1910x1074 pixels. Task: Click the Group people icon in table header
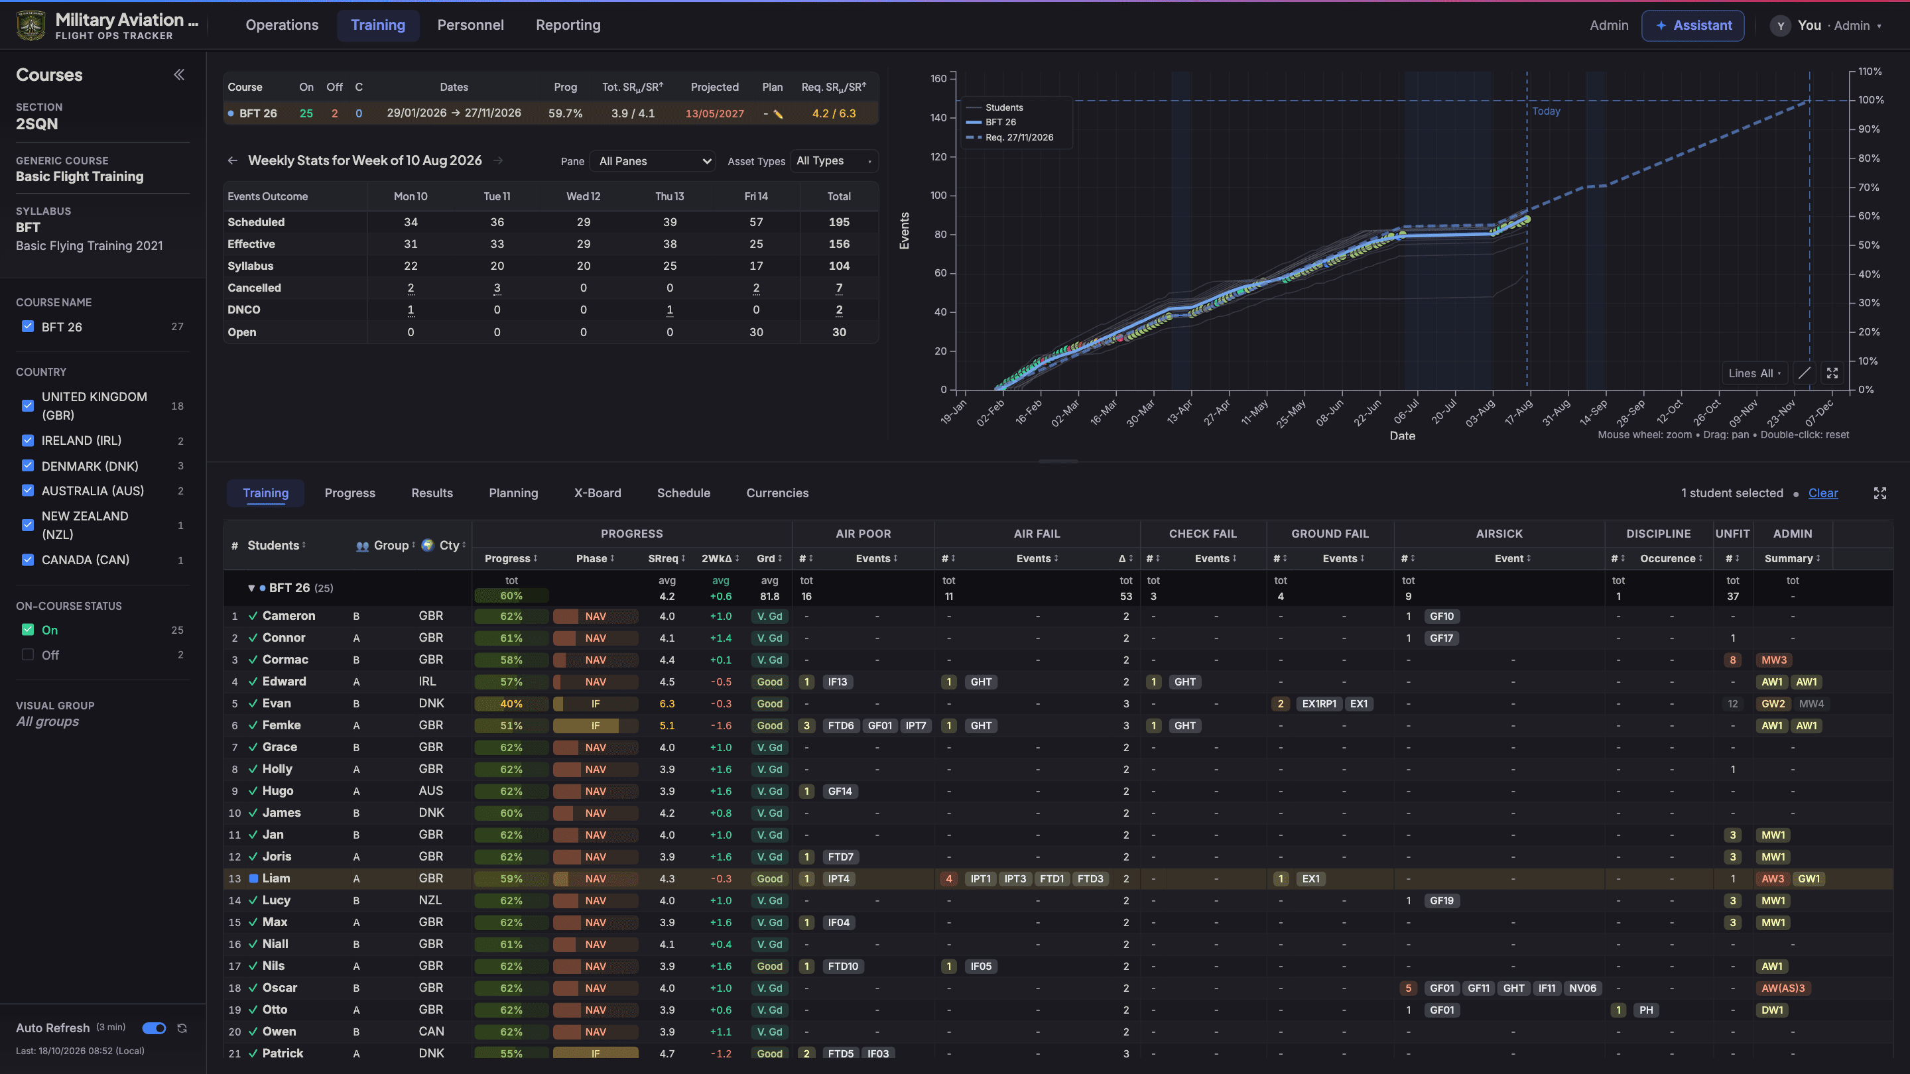(363, 546)
